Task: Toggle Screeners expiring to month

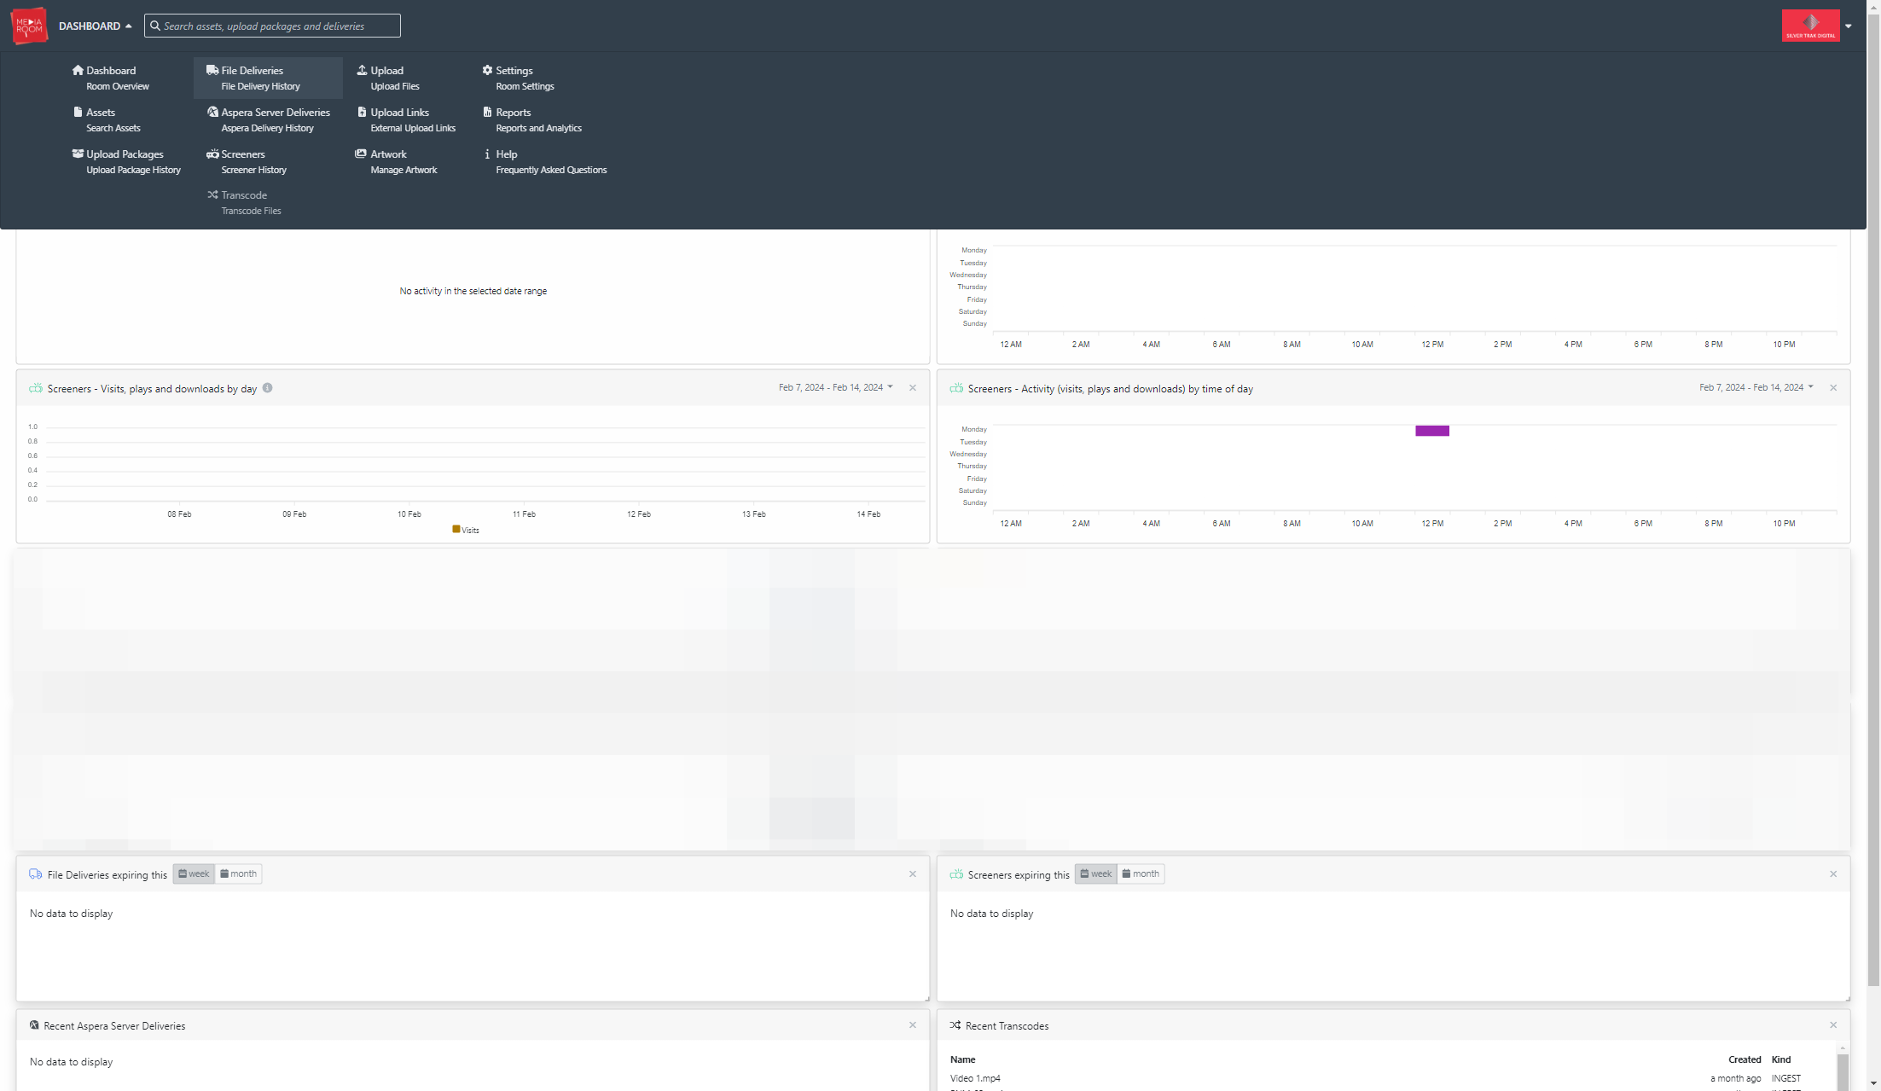Action: [x=1141, y=873]
